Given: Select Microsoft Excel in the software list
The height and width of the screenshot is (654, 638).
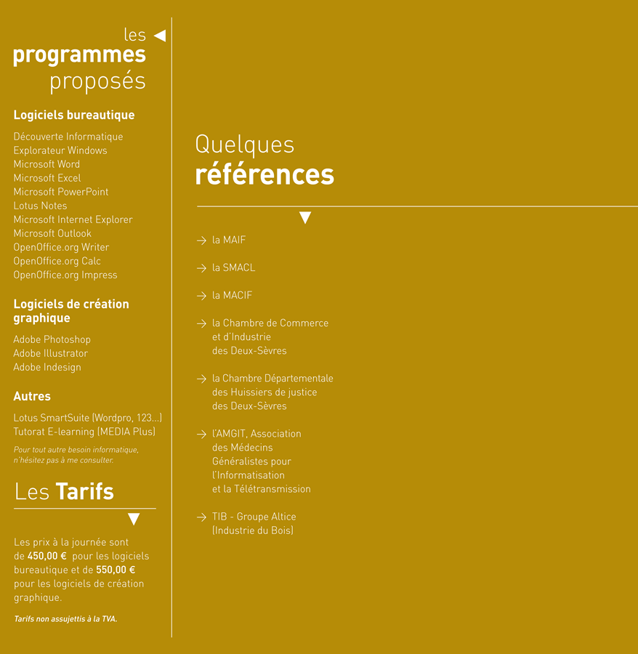Looking at the screenshot, I should 47,178.
